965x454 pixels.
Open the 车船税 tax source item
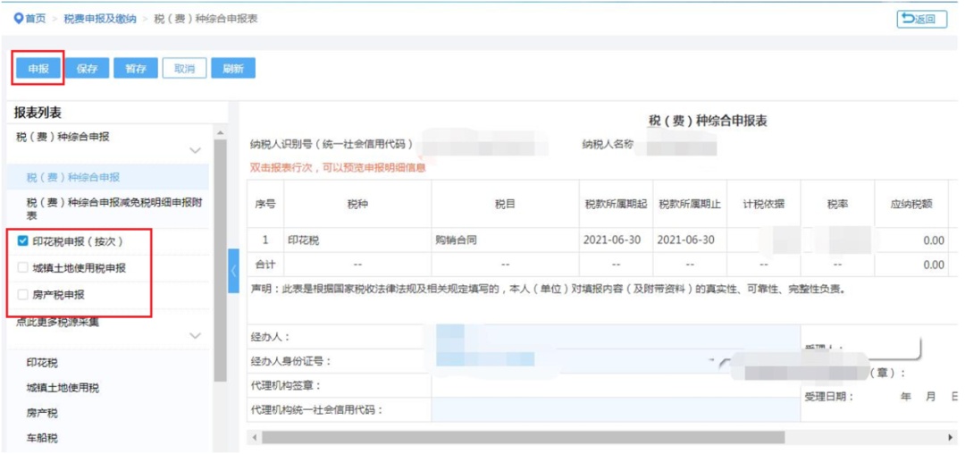pos(42,439)
